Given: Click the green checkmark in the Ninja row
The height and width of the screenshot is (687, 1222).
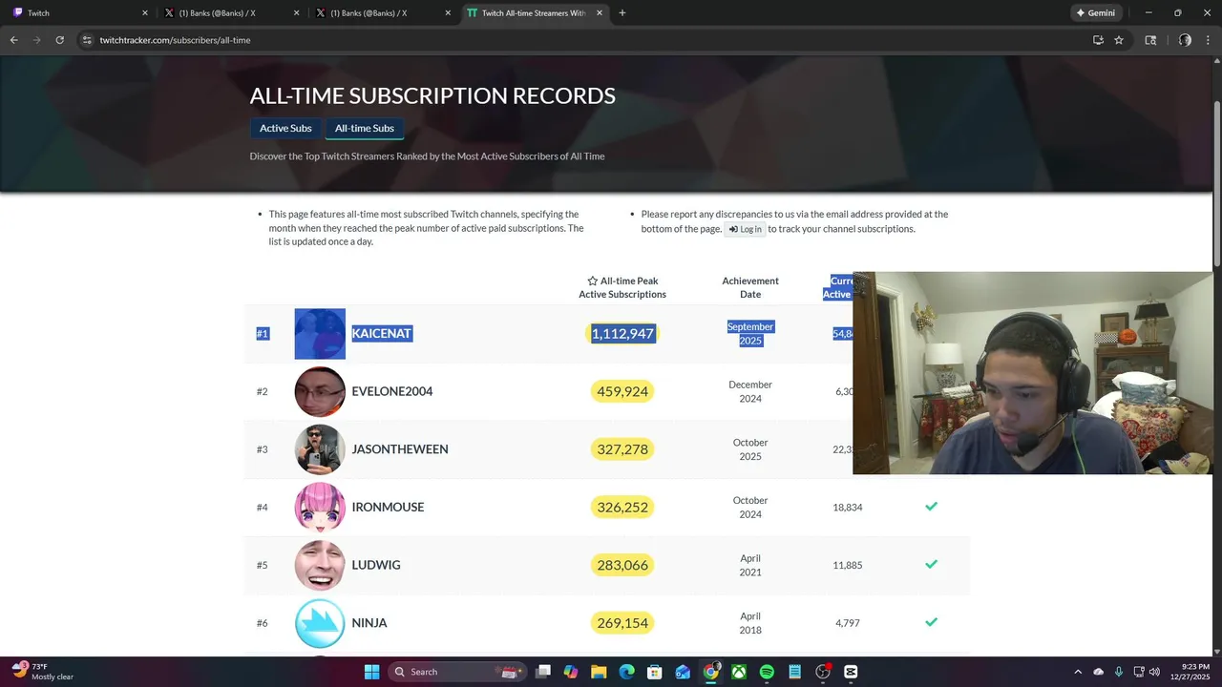Looking at the screenshot, I should 932,623.
